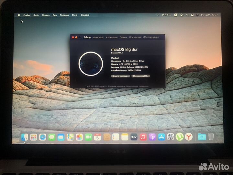Viewport: 233px width, 175px height.
Task: Open the Music app in Dock
Action: click(143, 137)
